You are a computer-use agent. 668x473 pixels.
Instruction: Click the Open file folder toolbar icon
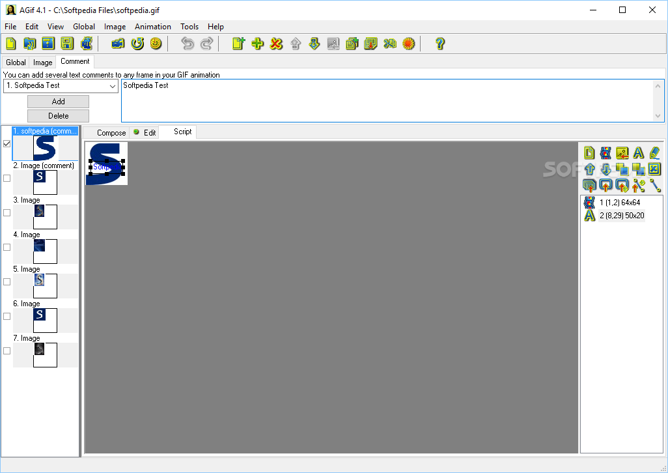pyautogui.click(x=29, y=44)
